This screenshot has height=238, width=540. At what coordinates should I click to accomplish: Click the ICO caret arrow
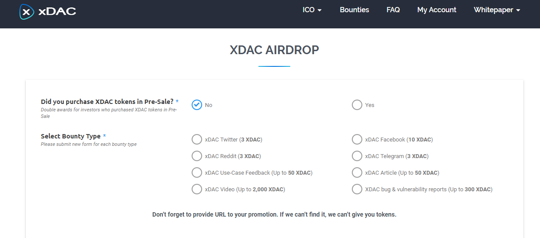point(320,10)
